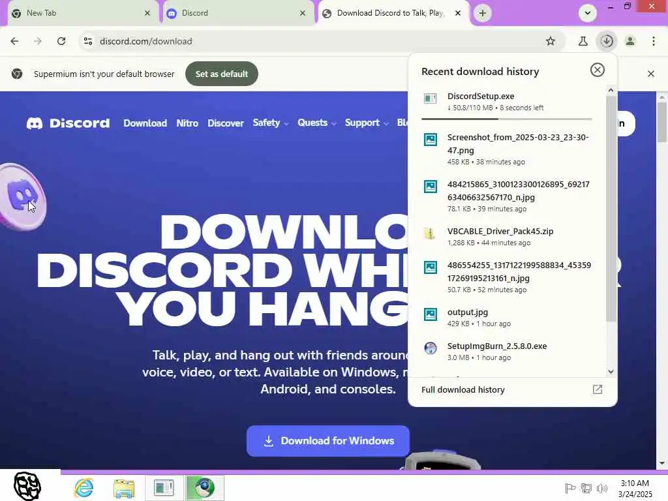
Task: Click the Discord logo in page header
Action: [68, 123]
